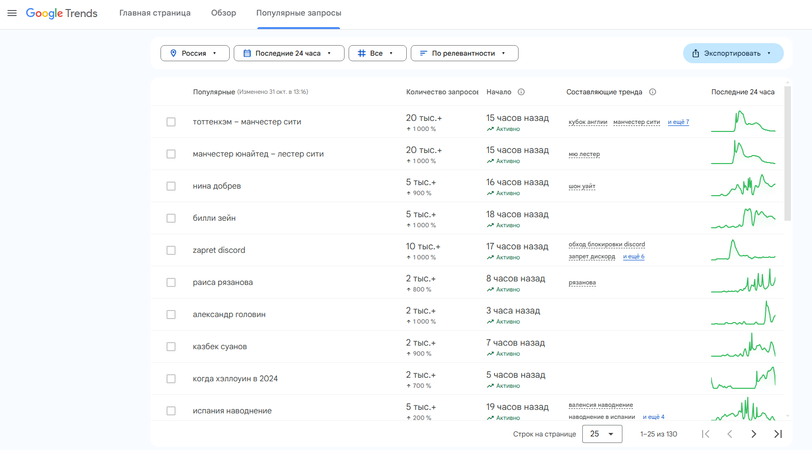The width and height of the screenshot is (812, 450).
Task: Select the александр головин checkbox
Action: [171, 315]
